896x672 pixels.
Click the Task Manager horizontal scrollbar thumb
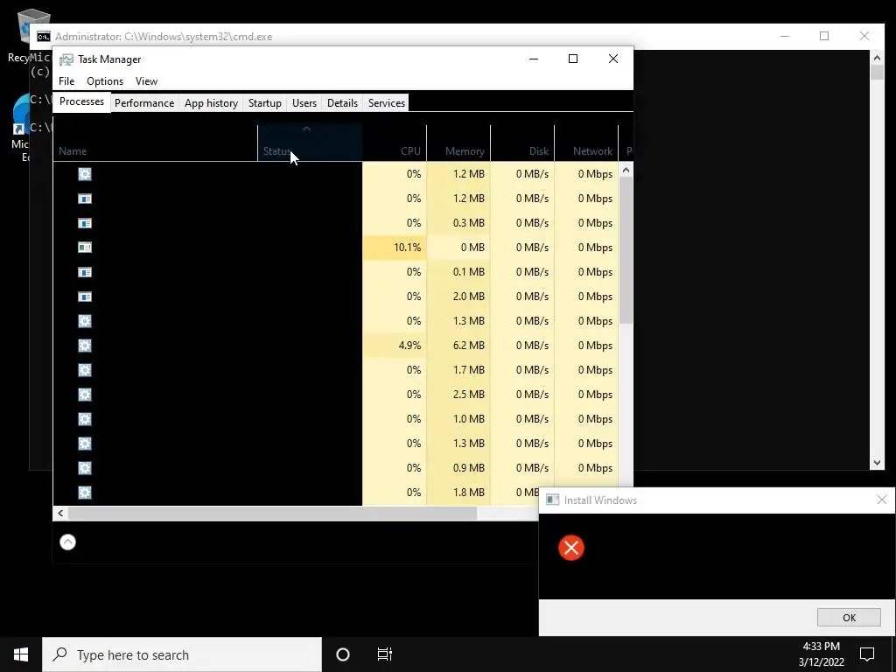(x=272, y=513)
